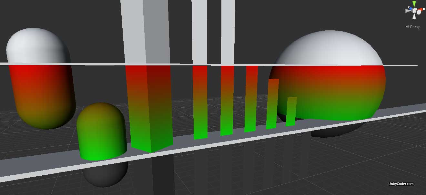Click the blue Z axis cone on the gizmo
The height and width of the screenshot is (195, 426).
click(x=411, y=8)
